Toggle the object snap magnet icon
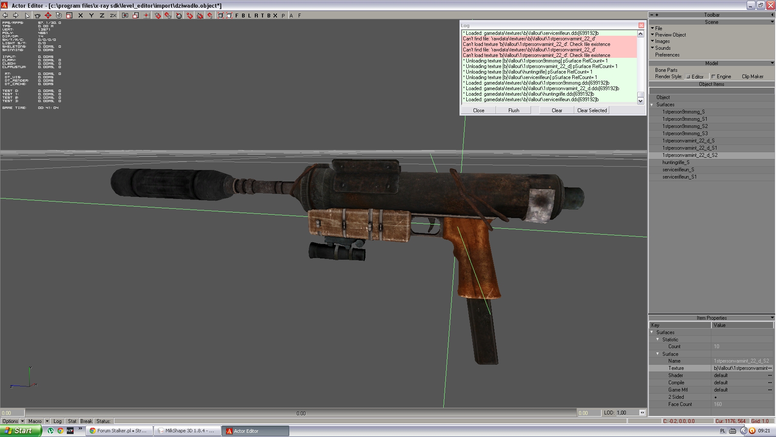 (x=168, y=15)
